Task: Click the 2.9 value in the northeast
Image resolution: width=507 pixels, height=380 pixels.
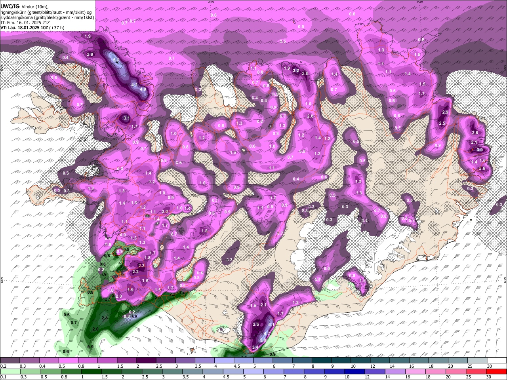Action: 445,112
